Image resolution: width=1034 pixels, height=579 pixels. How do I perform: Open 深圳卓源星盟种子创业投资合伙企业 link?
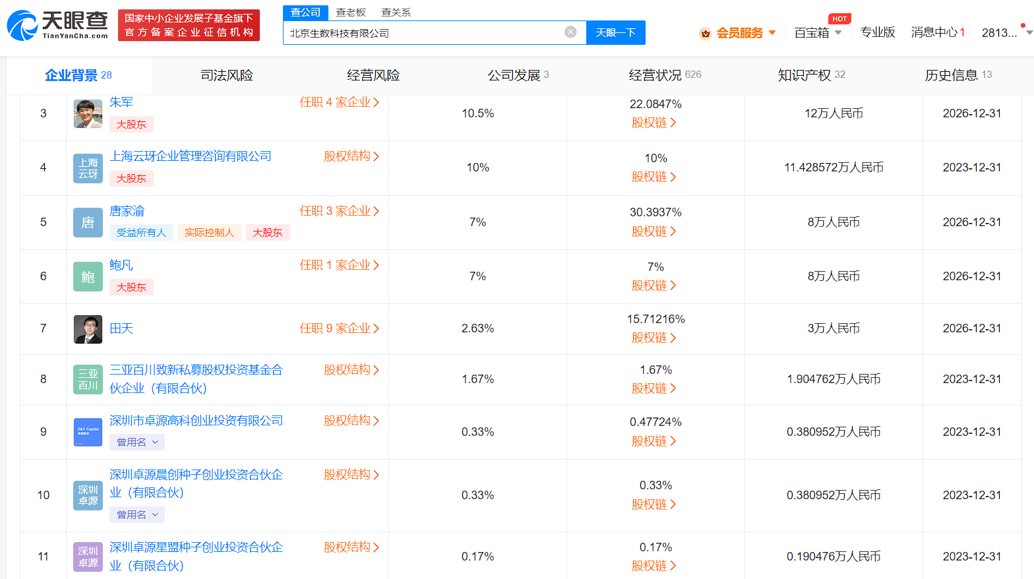(x=196, y=557)
